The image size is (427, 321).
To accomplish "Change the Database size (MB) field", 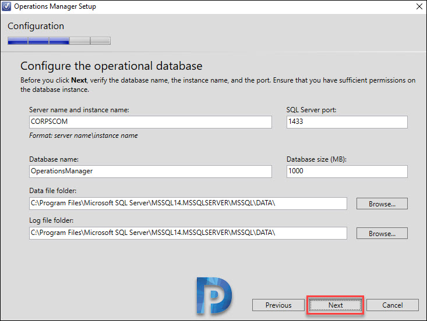I will 347,171.
